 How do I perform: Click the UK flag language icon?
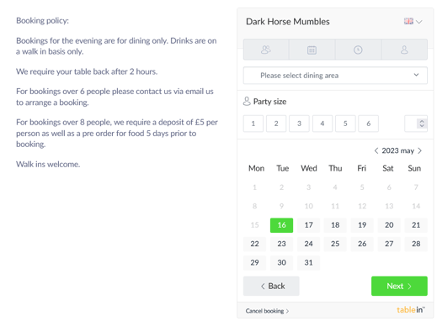pyautogui.click(x=408, y=21)
